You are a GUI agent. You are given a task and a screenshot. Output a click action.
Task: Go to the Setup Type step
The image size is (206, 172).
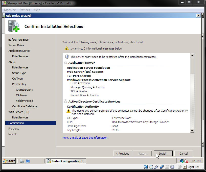(19, 73)
